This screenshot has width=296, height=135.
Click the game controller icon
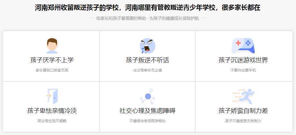pos(243,46)
